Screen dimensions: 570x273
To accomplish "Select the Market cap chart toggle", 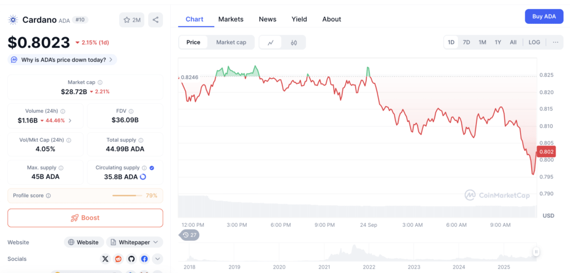I will (231, 42).
